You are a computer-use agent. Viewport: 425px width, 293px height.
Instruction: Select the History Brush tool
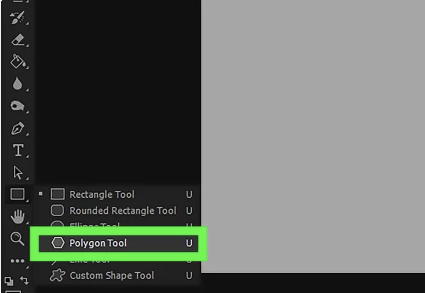[17, 17]
